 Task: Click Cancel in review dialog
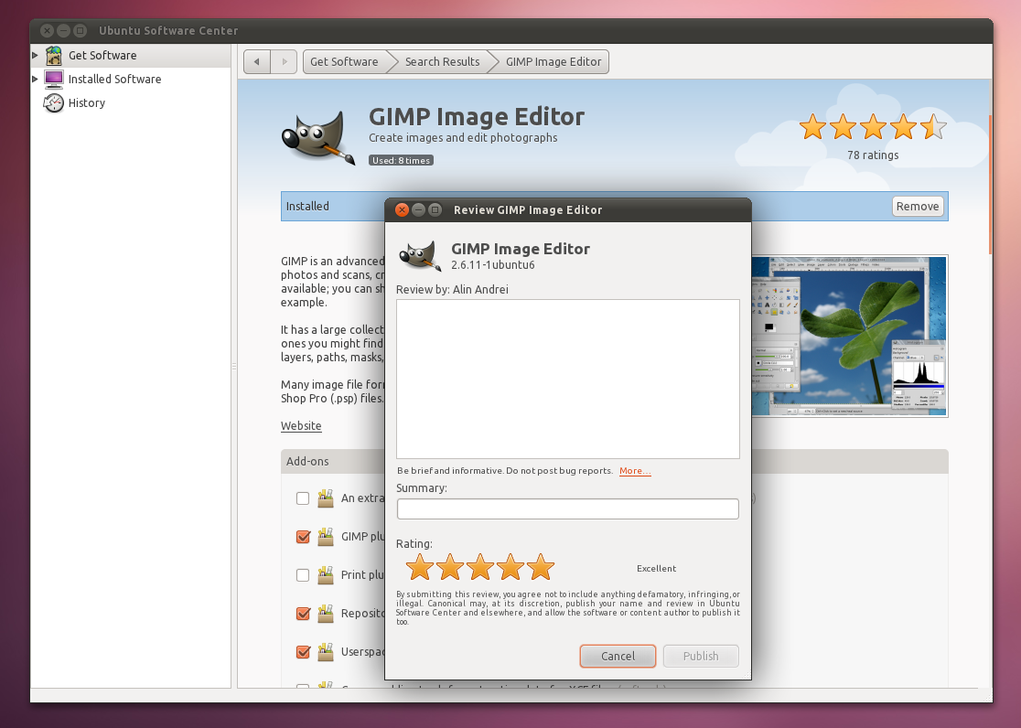(618, 657)
